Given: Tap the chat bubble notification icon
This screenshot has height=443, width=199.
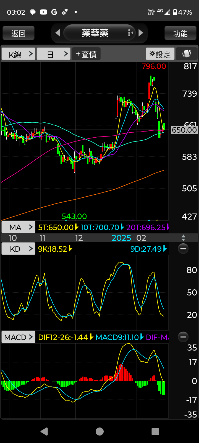Looking at the screenshot, I should 33,12.
